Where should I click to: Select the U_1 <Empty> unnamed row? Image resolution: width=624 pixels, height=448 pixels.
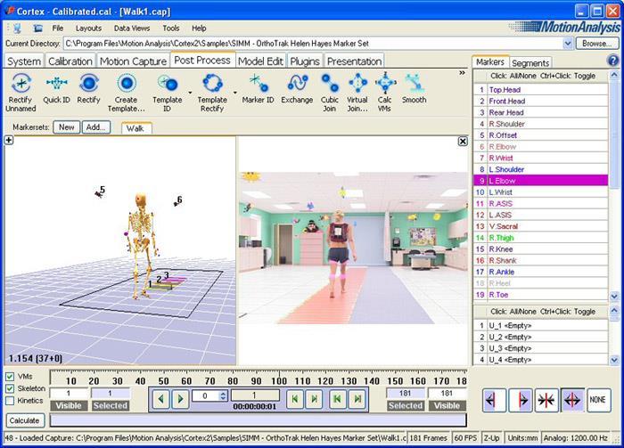pos(541,326)
